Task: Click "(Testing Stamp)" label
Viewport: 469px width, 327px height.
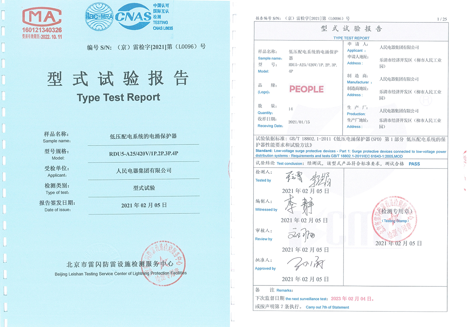Action: (x=395, y=221)
